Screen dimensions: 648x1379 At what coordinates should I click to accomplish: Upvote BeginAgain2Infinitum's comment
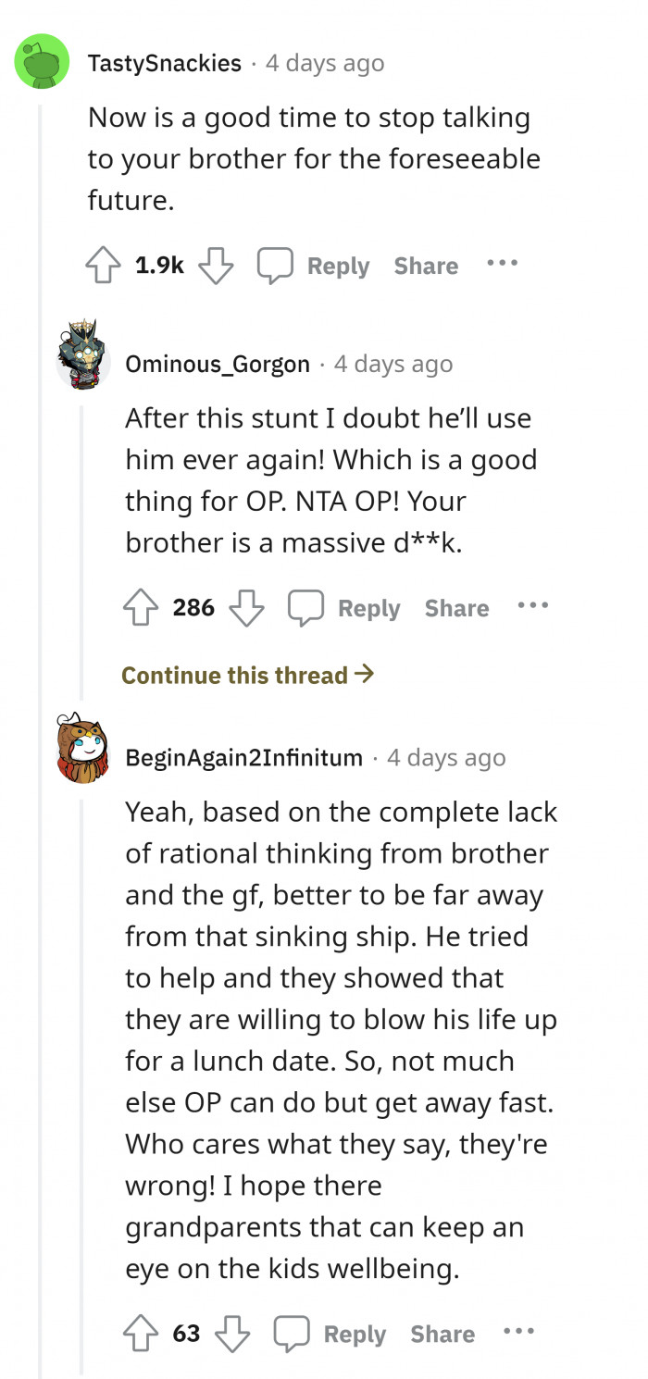point(142,1334)
